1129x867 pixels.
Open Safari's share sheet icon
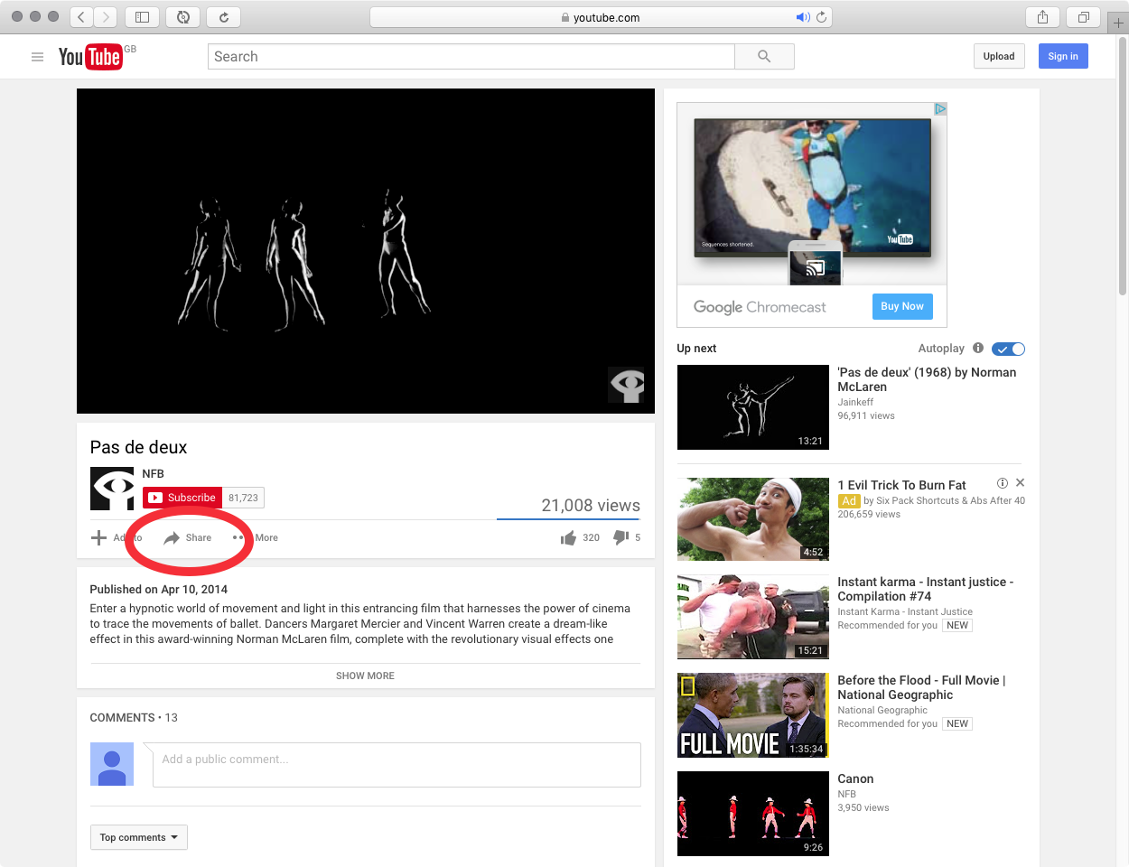point(1042,17)
